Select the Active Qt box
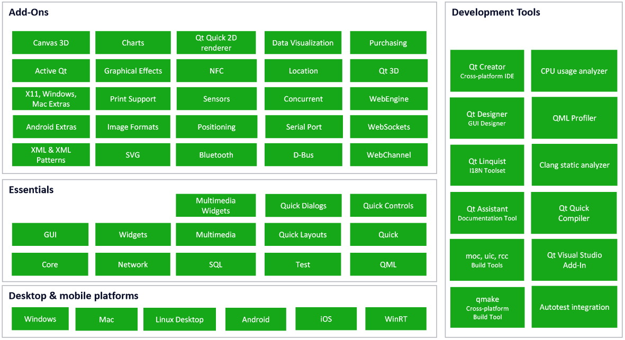This screenshot has width=625, height=340. pos(51,71)
